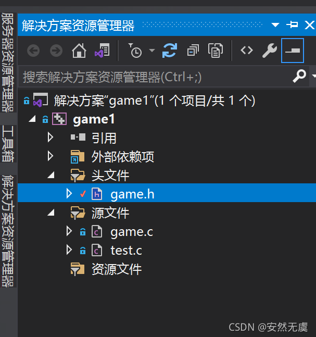The width and height of the screenshot is (316, 337).
Task: Select the 头文件 folder label
Action: pos(110,176)
